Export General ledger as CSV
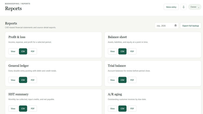 tap(23, 80)
